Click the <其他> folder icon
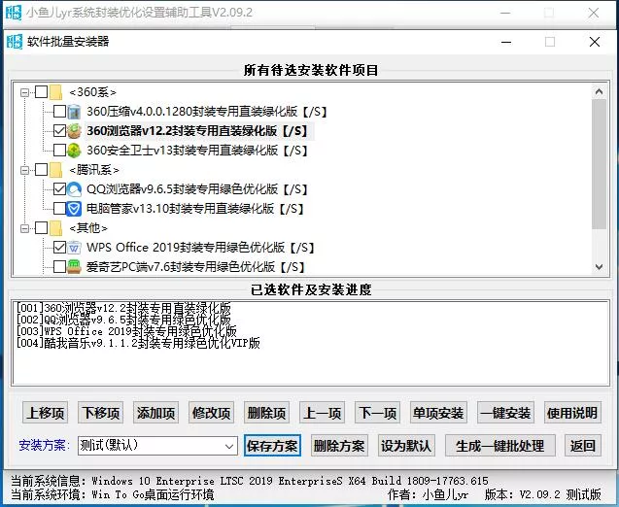This screenshot has width=619, height=507. 56,228
